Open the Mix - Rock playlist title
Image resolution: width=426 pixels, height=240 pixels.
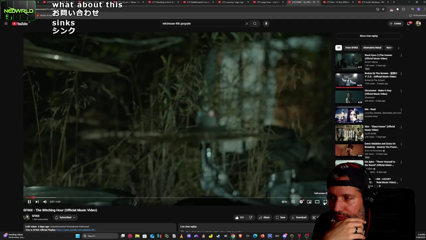click(x=370, y=109)
